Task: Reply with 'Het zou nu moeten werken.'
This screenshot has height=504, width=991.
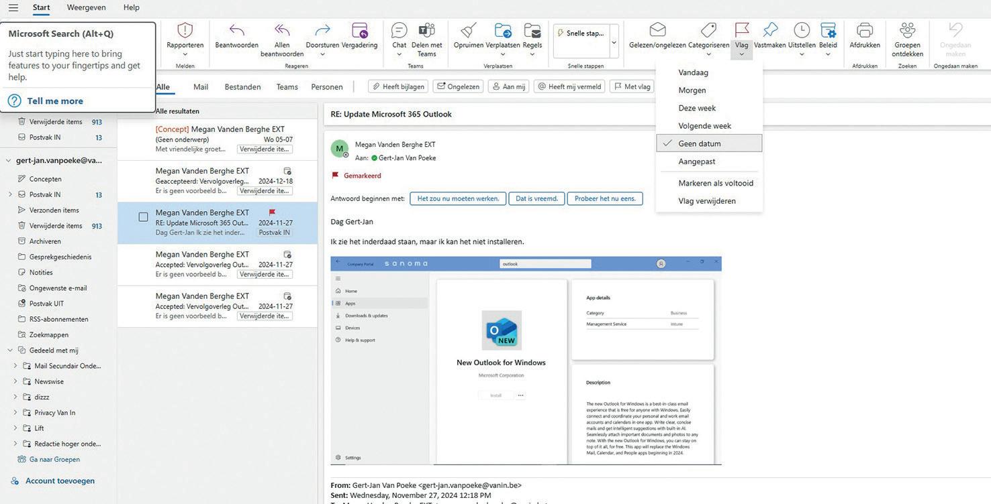Action: coord(458,198)
